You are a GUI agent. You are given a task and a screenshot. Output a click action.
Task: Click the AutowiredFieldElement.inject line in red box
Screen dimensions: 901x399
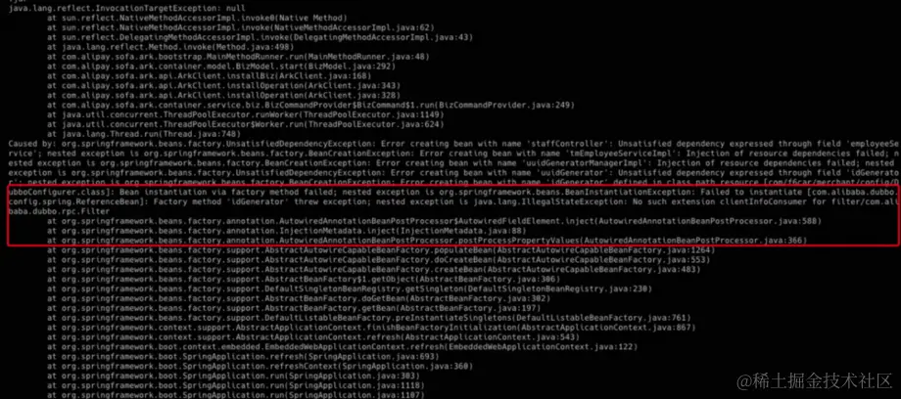point(435,220)
